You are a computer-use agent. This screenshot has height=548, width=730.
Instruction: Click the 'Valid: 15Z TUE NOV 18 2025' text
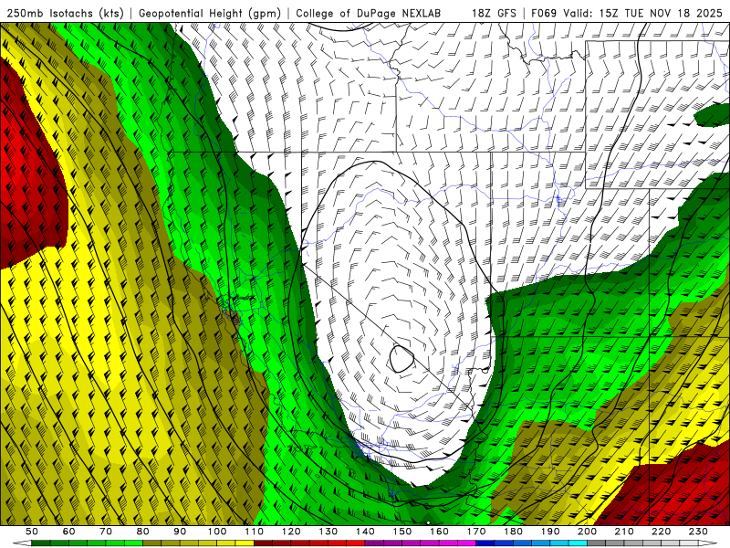[x=643, y=13]
